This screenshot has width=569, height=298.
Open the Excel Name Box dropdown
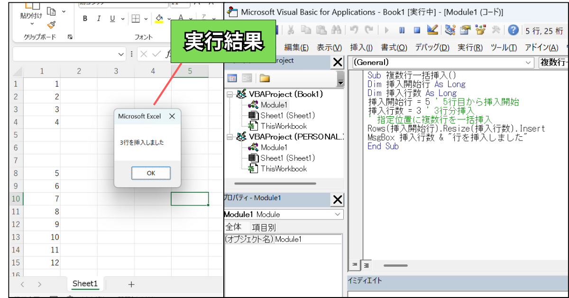point(121,54)
